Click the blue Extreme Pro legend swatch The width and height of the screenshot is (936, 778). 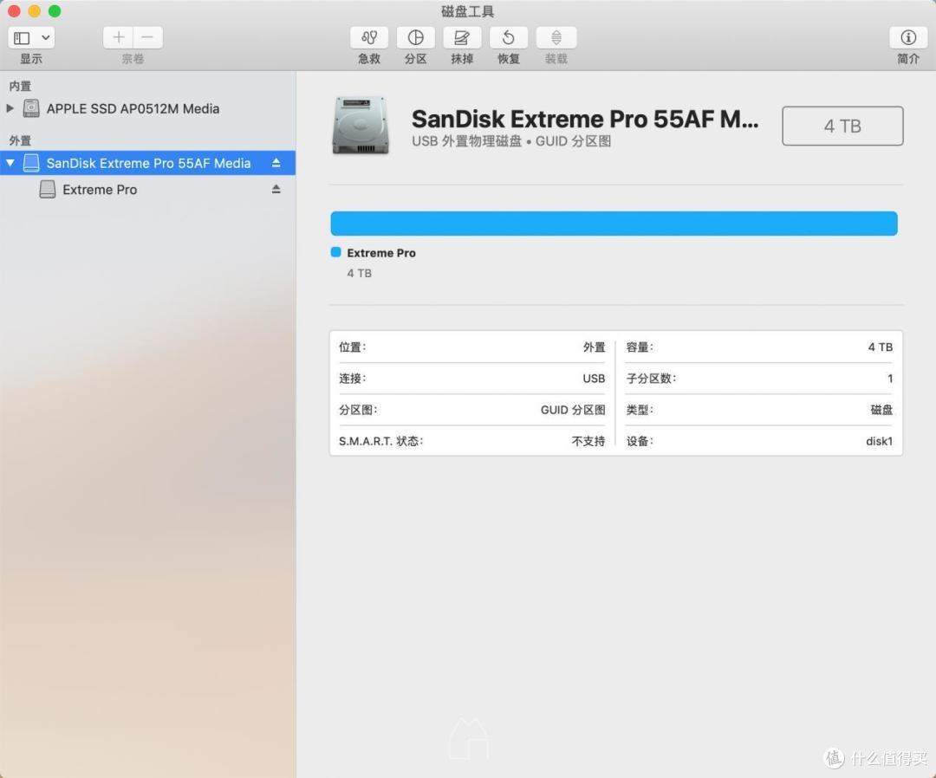pos(336,252)
